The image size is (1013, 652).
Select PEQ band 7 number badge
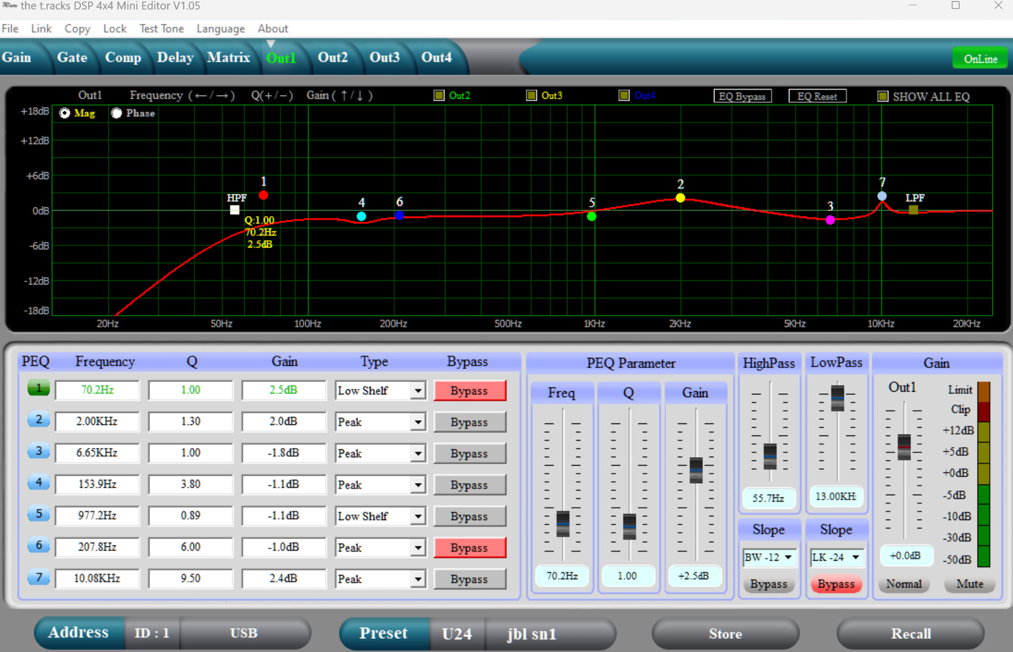pyautogui.click(x=39, y=577)
